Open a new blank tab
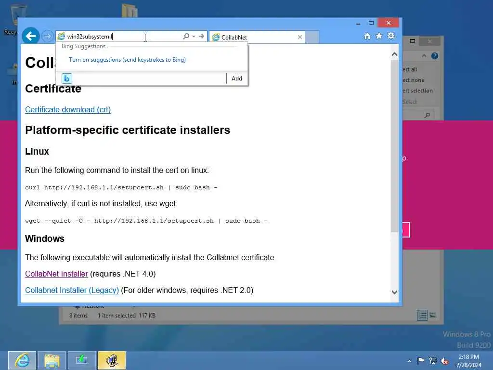The width and height of the screenshot is (493, 370). coord(312,37)
